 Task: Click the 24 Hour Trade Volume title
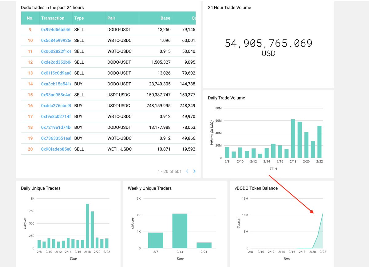click(229, 7)
